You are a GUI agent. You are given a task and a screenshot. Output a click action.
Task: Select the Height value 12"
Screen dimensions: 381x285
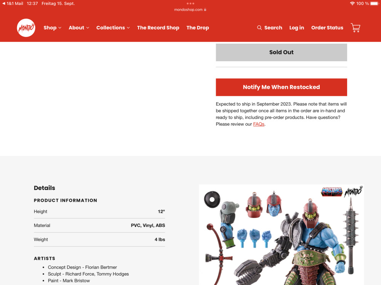[161, 212]
